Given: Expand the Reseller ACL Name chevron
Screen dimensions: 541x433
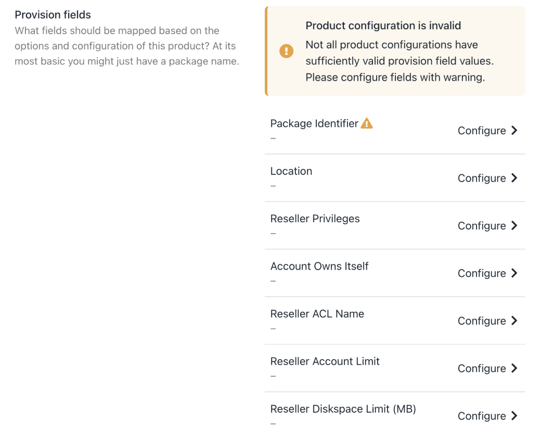Looking at the screenshot, I should pos(514,321).
